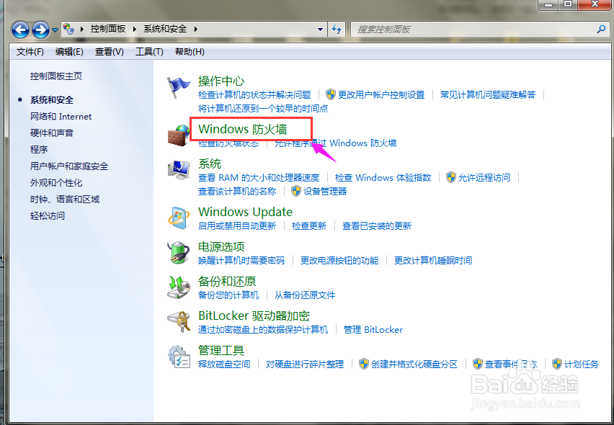
Task: Click the 控制面板 breadcrumb segment
Action: (x=108, y=29)
